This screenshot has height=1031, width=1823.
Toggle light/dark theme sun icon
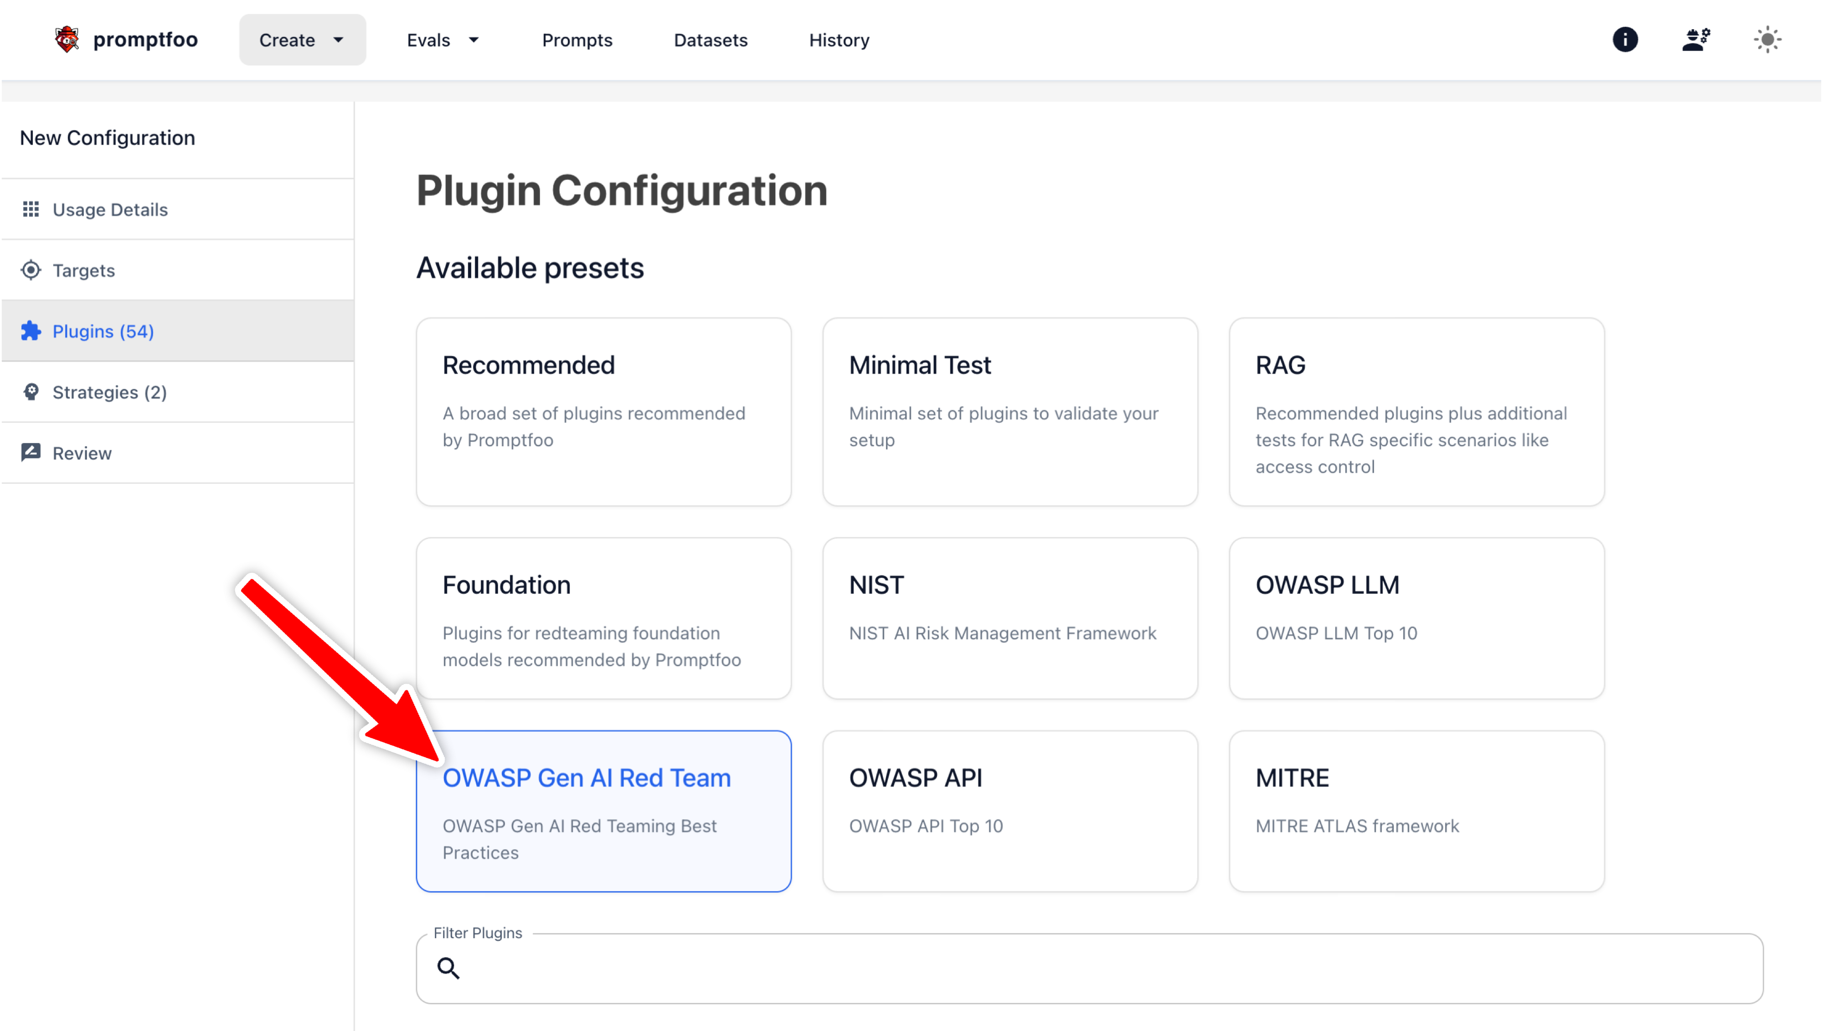[1767, 40]
